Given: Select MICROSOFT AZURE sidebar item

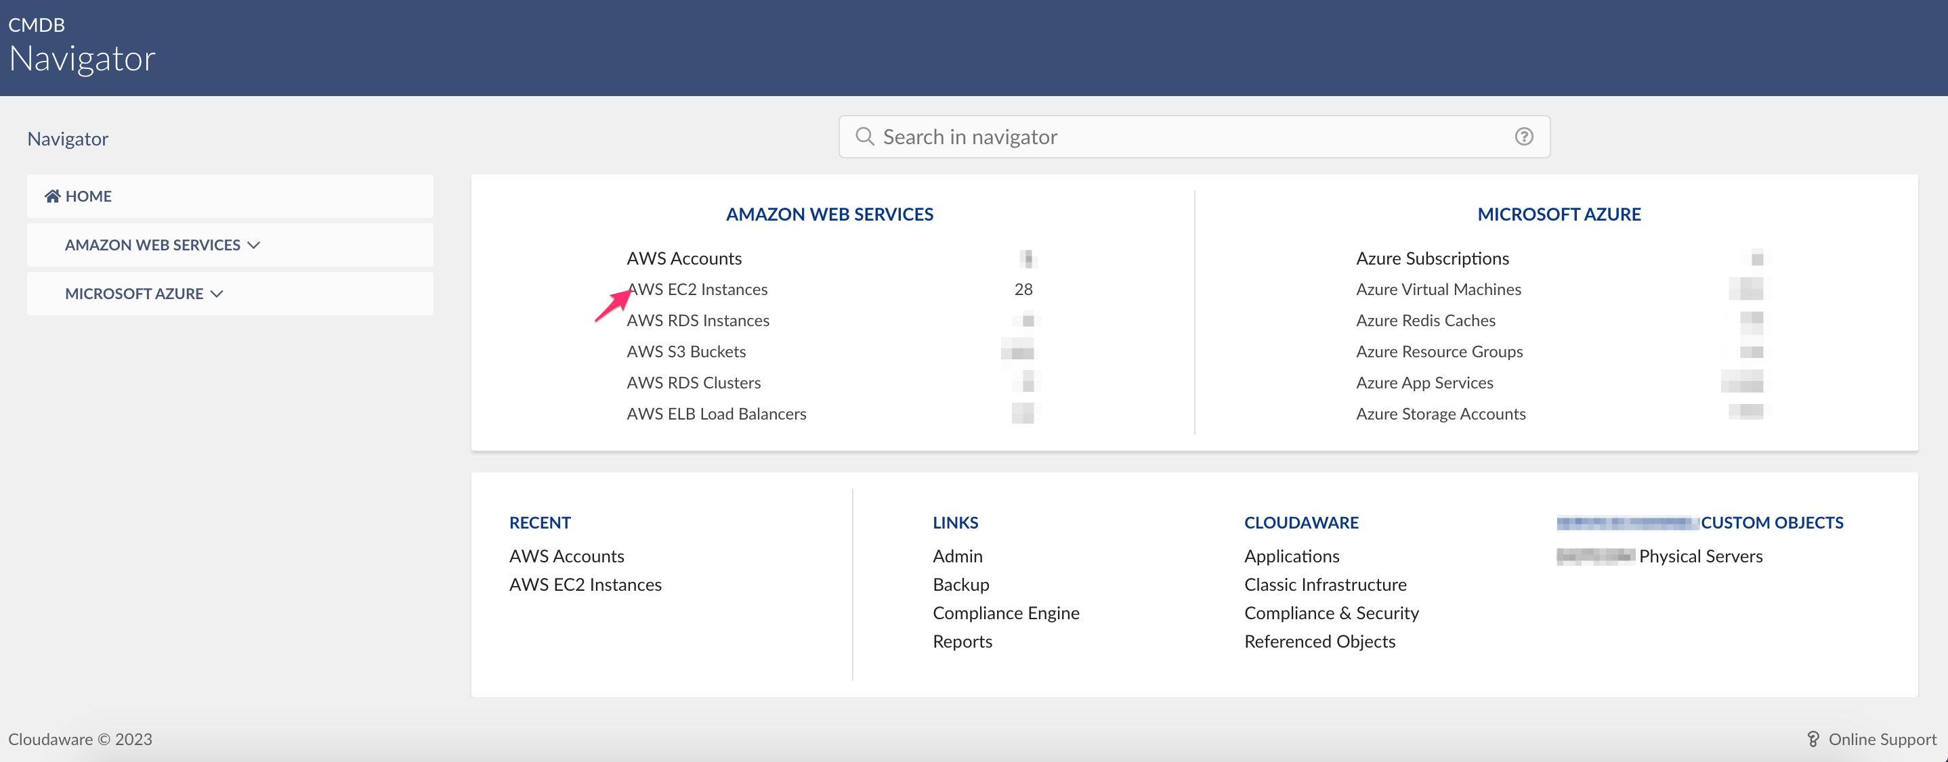Looking at the screenshot, I should [230, 294].
